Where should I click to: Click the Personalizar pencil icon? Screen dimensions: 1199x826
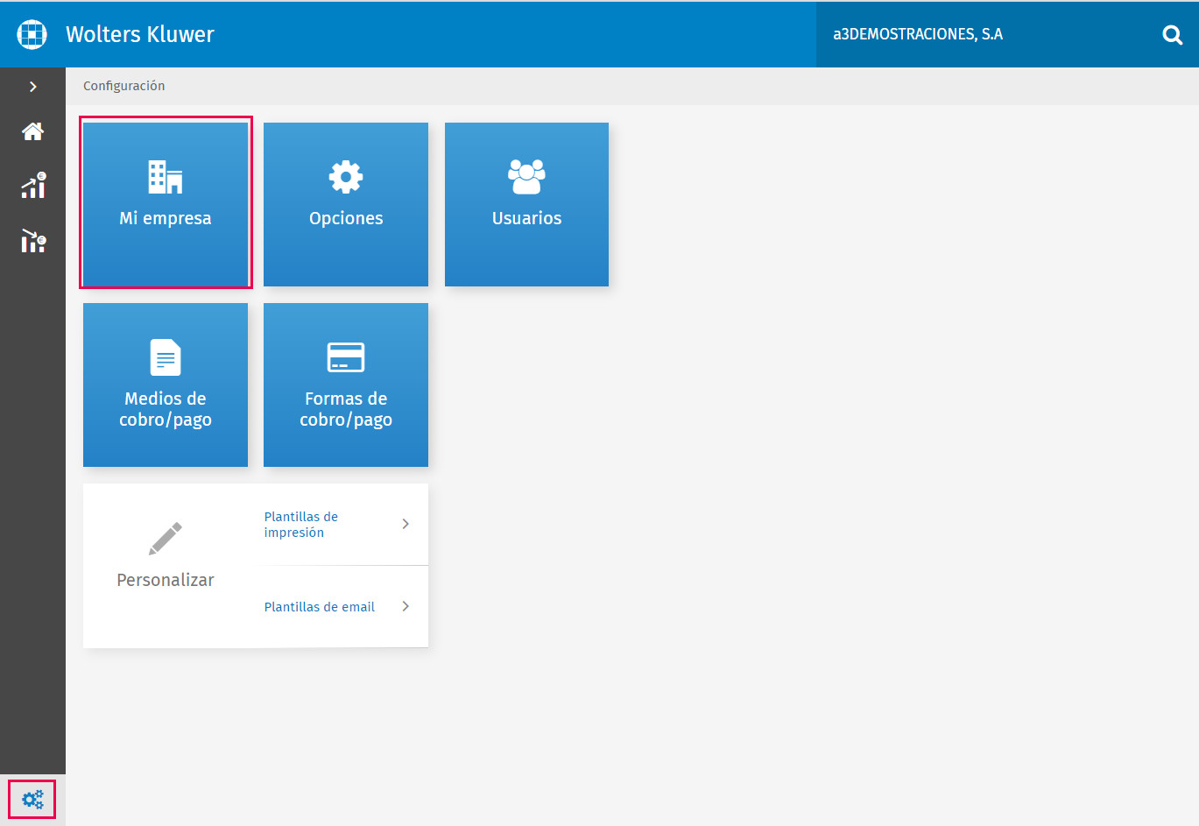coord(166,538)
